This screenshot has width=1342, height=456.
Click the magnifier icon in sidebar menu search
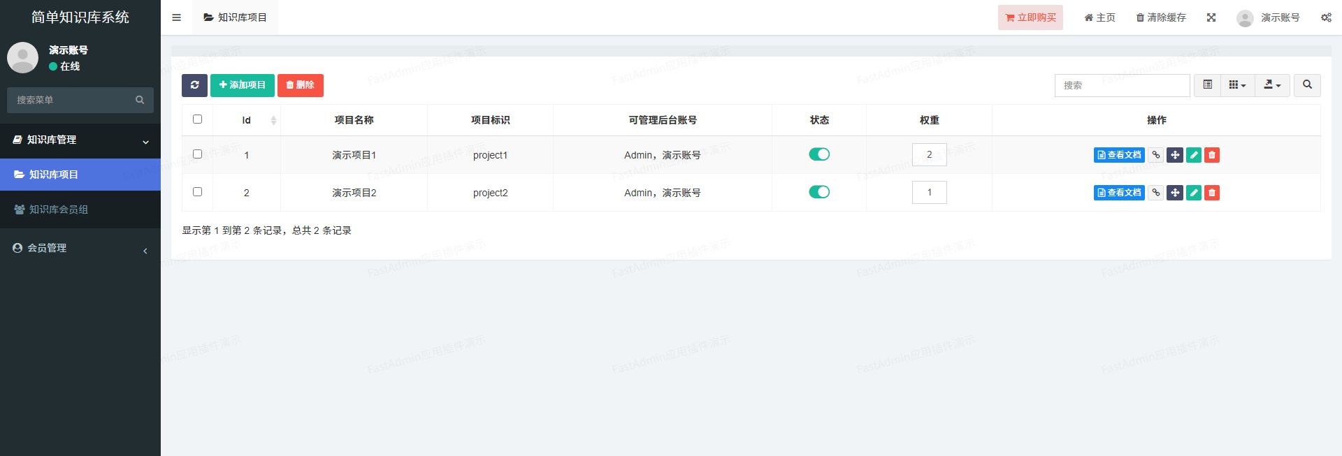(140, 100)
